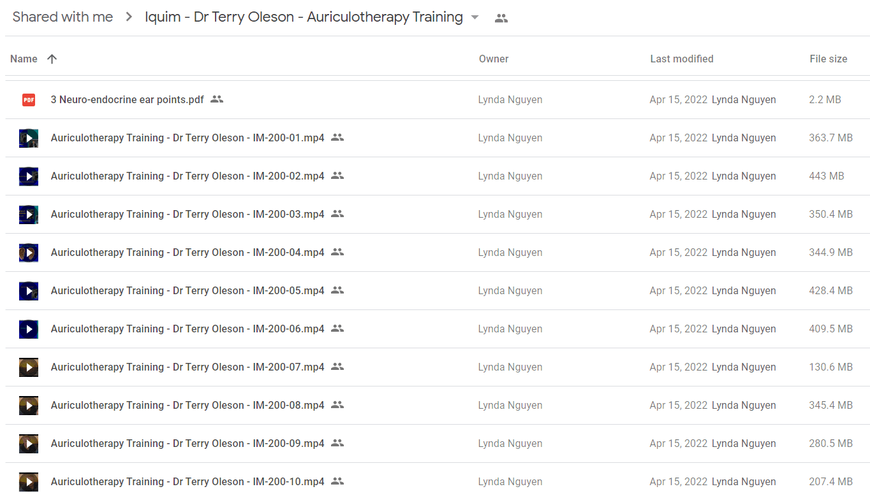Click the 130.6 MB file size value
The height and width of the screenshot is (496, 870).
(830, 367)
